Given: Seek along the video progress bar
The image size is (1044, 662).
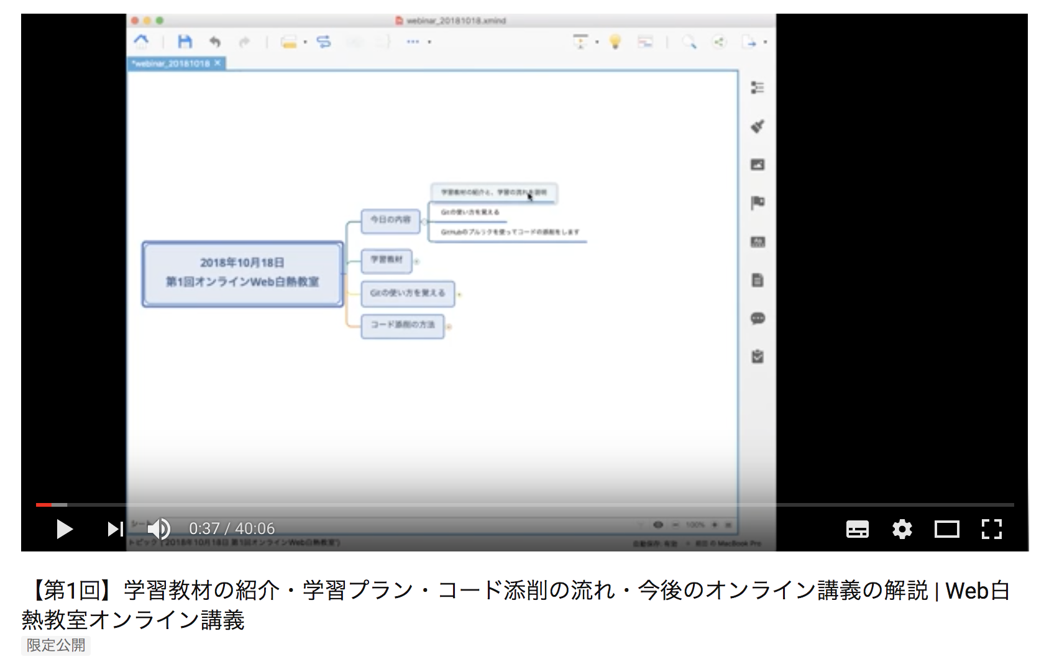Looking at the screenshot, I should [x=525, y=505].
